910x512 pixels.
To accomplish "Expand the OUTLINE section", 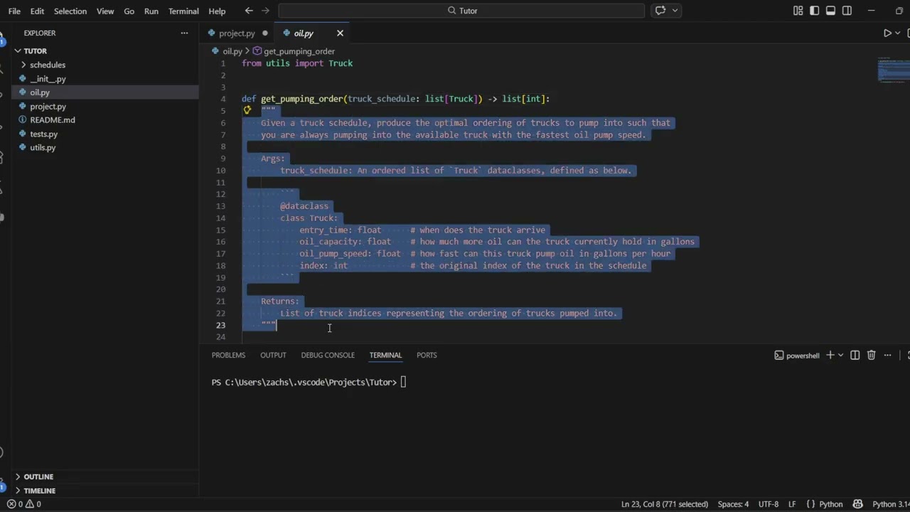I will point(38,476).
